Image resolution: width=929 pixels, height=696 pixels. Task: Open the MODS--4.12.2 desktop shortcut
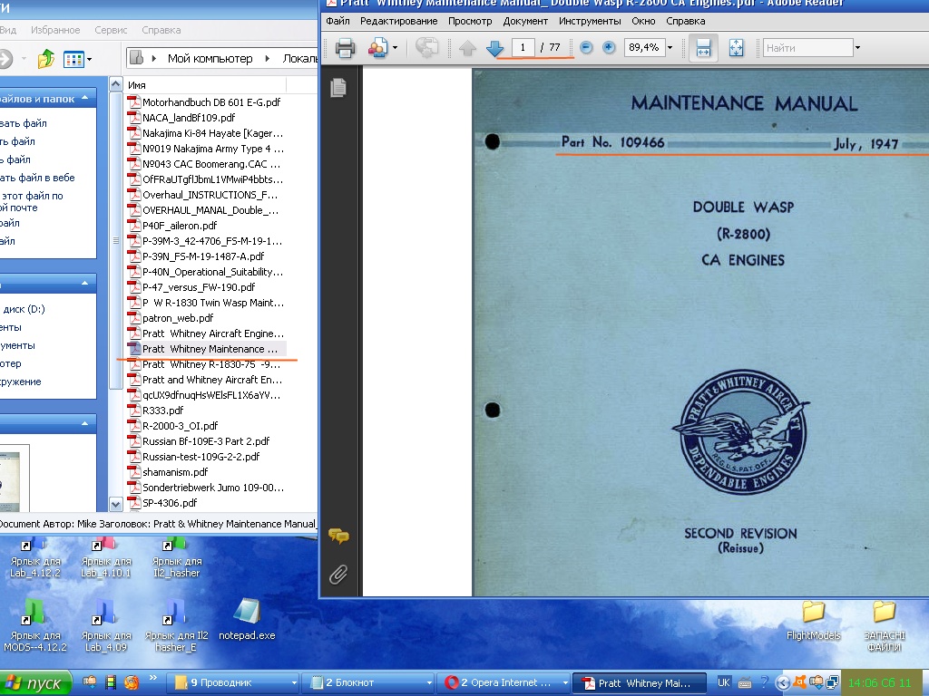(x=35, y=626)
